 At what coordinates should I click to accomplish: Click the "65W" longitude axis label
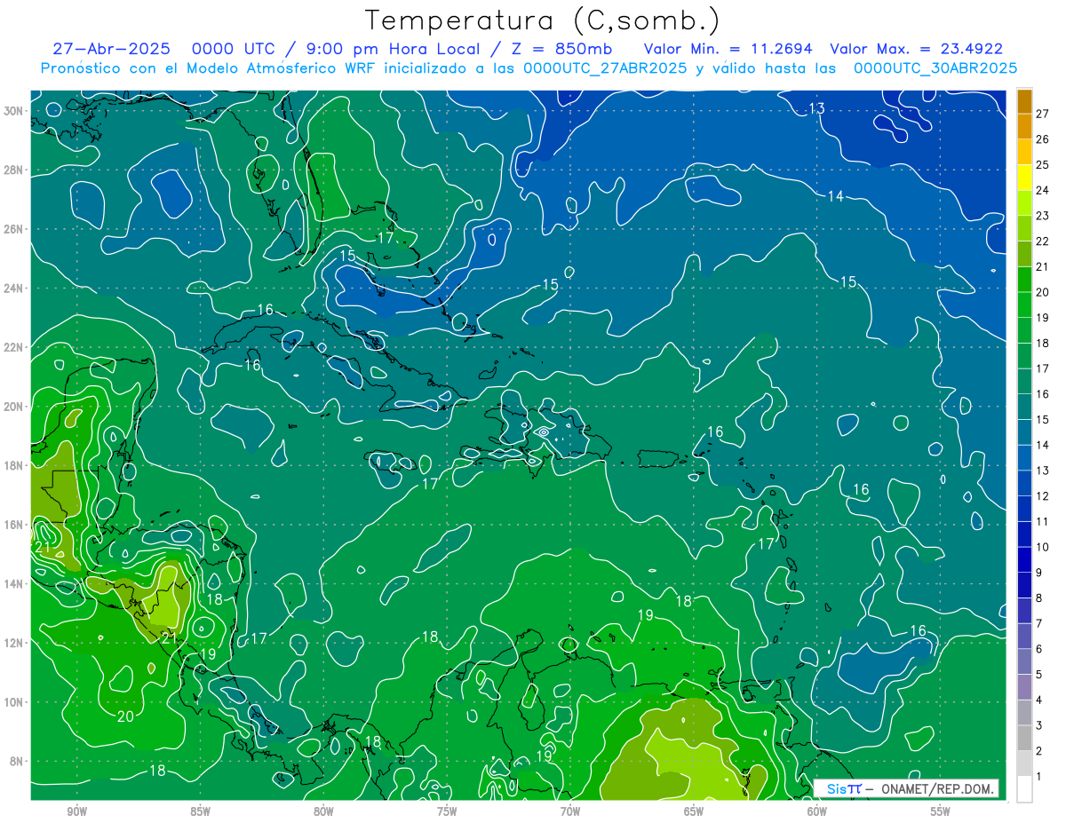tap(694, 811)
